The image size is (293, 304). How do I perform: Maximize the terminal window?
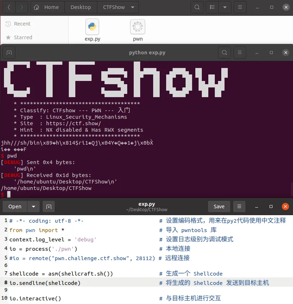pyautogui.click(x=271, y=53)
